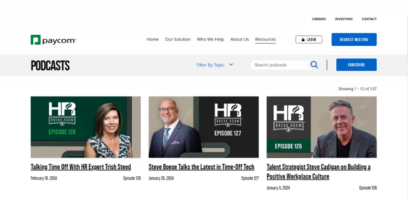408x213 pixels.
Task: Click the PODCASTS heading
Action: click(x=50, y=66)
